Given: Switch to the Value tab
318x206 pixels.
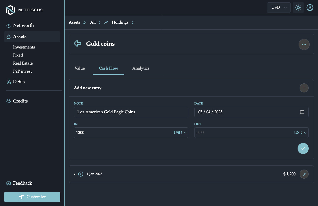Looking at the screenshot, I should [80, 68].
